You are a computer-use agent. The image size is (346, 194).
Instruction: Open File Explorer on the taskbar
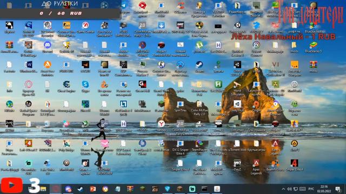pyautogui.click(x=43, y=189)
